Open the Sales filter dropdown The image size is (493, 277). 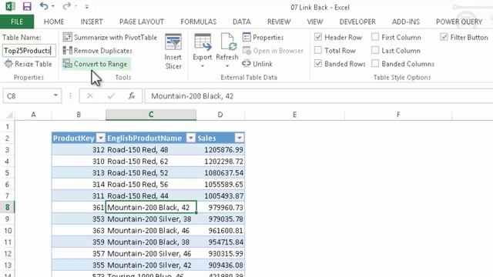[x=240, y=138]
